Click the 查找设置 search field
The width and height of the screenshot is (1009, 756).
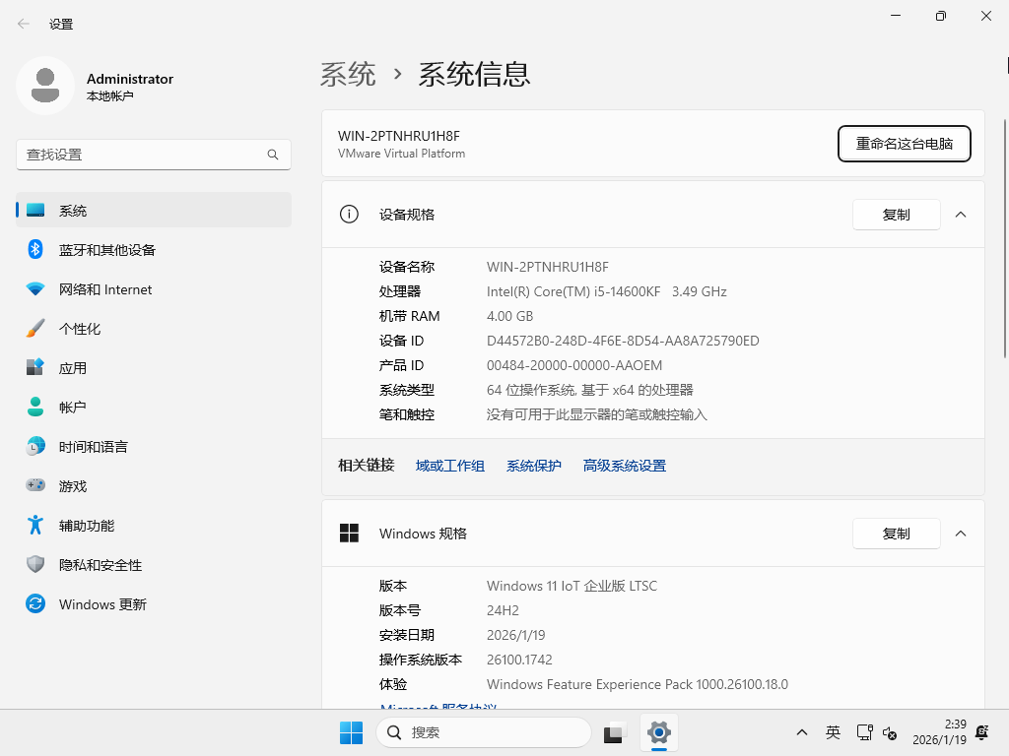click(x=153, y=155)
